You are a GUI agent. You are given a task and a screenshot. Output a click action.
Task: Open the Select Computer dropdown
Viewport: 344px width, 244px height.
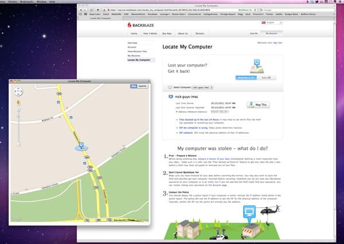pyautogui.click(x=202, y=87)
